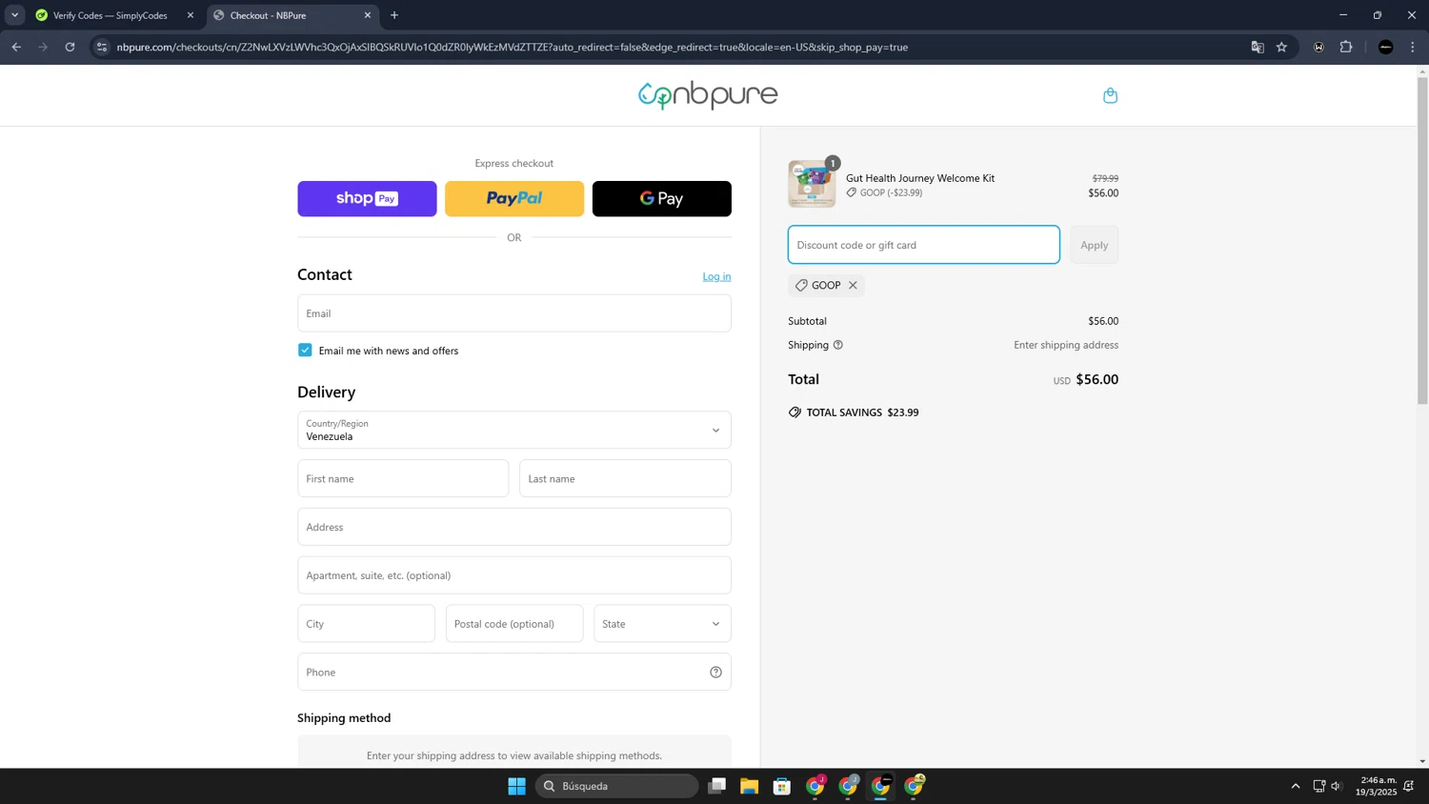Show hidden system tray icons
This screenshot has height=804, width=1429.
pyautogui.click(x=1296, y=786)
